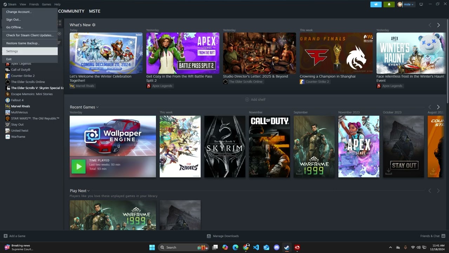This screenshot has height=253, width=449.
Task: Click the Windows Start button
Action: point(152,247)
